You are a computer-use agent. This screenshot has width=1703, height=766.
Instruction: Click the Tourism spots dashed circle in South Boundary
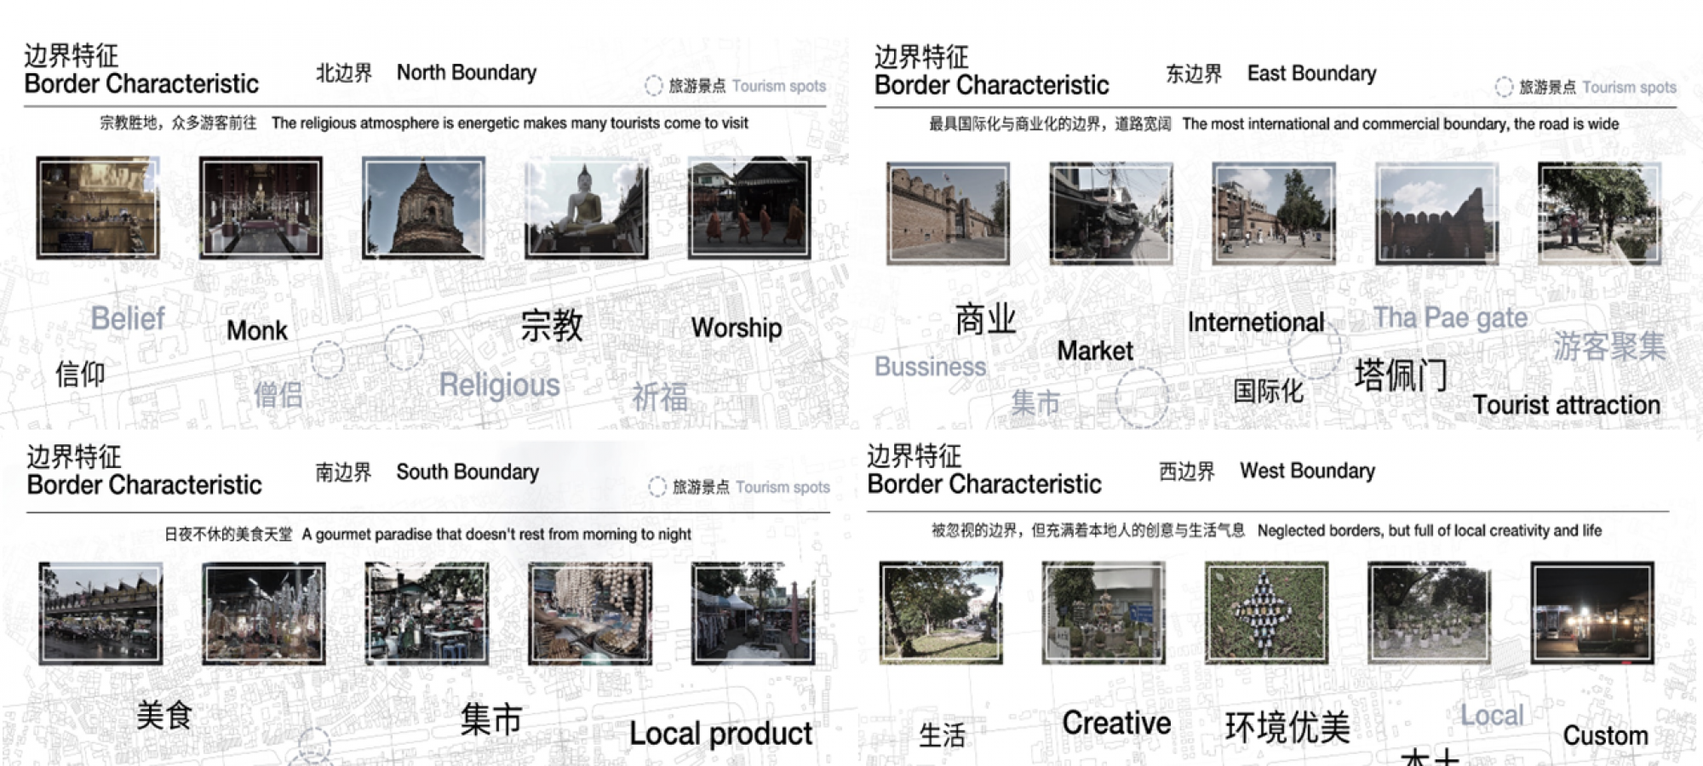pos(657,487)
